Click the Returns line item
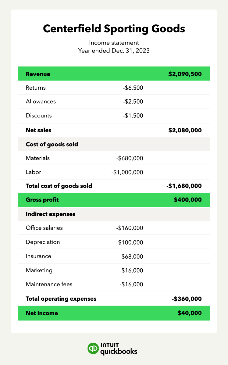Image resolution: width=228 pixels, height=365 pixels. (x=36, y=88)
